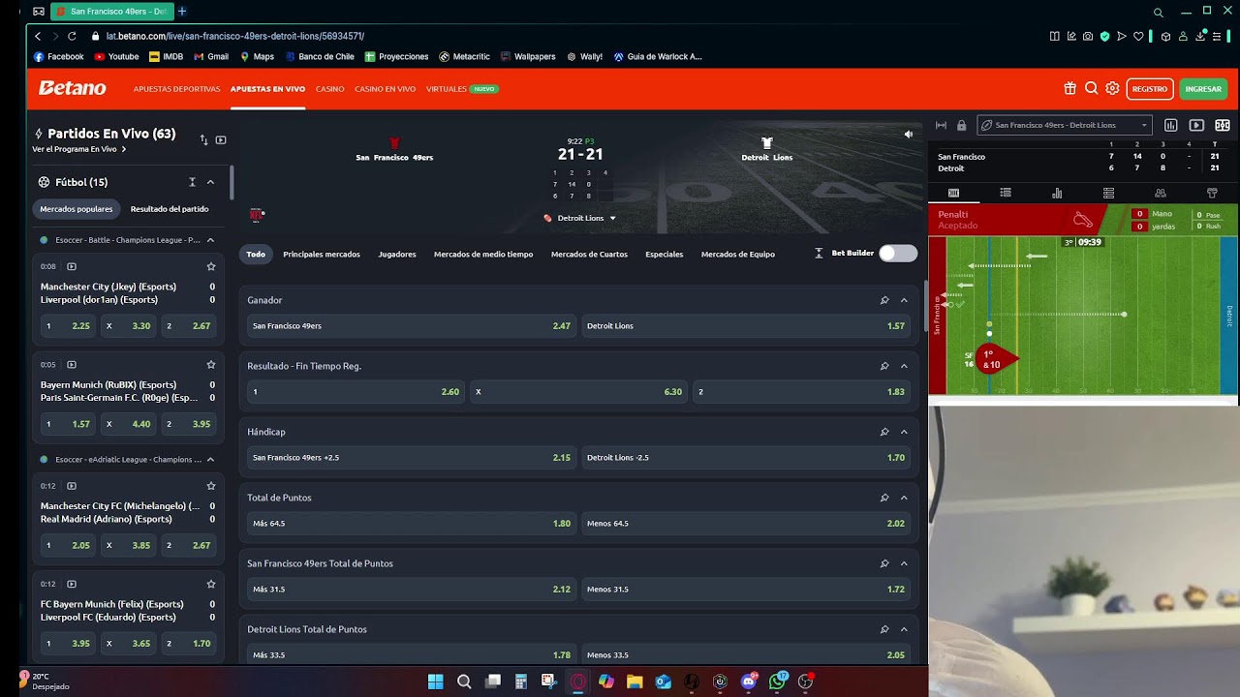Toggle the Bet Builder switch

(x=897, y=254)
